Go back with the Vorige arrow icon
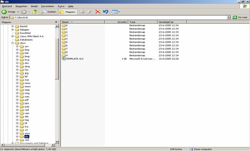The width and height of the screenshot is (250, 151). click(4, 12)
